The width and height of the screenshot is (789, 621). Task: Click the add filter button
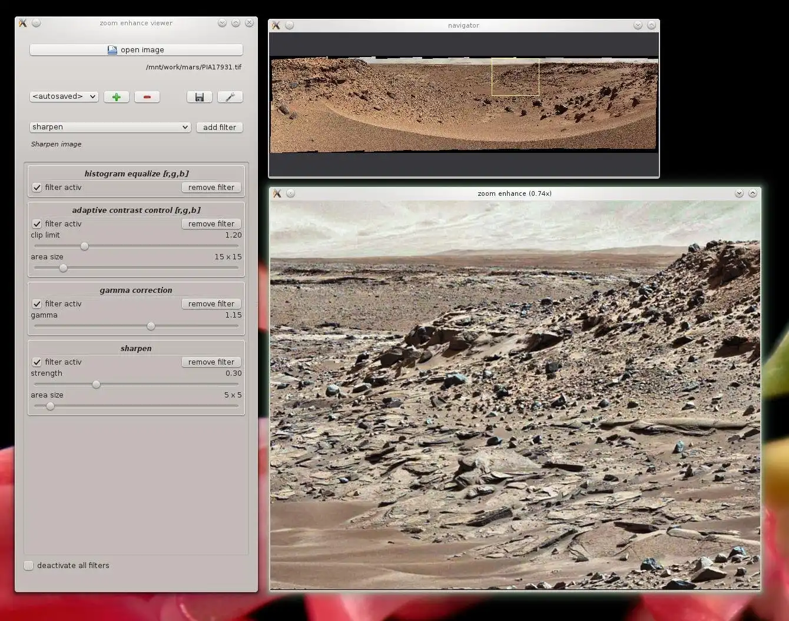[x=220, y=127]
